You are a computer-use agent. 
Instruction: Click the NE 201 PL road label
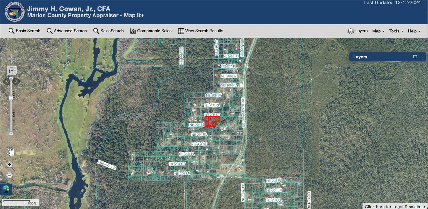pos(274,200)
